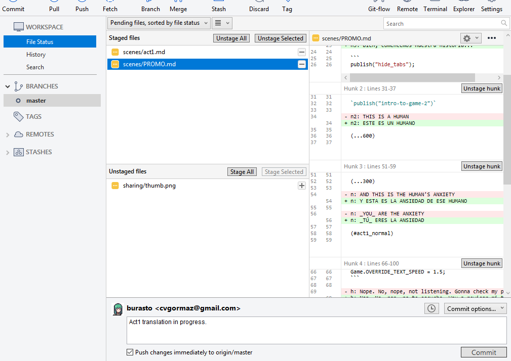Click the WORKSPACE monitor icon
Screen dimensions: 511x361
19,27
